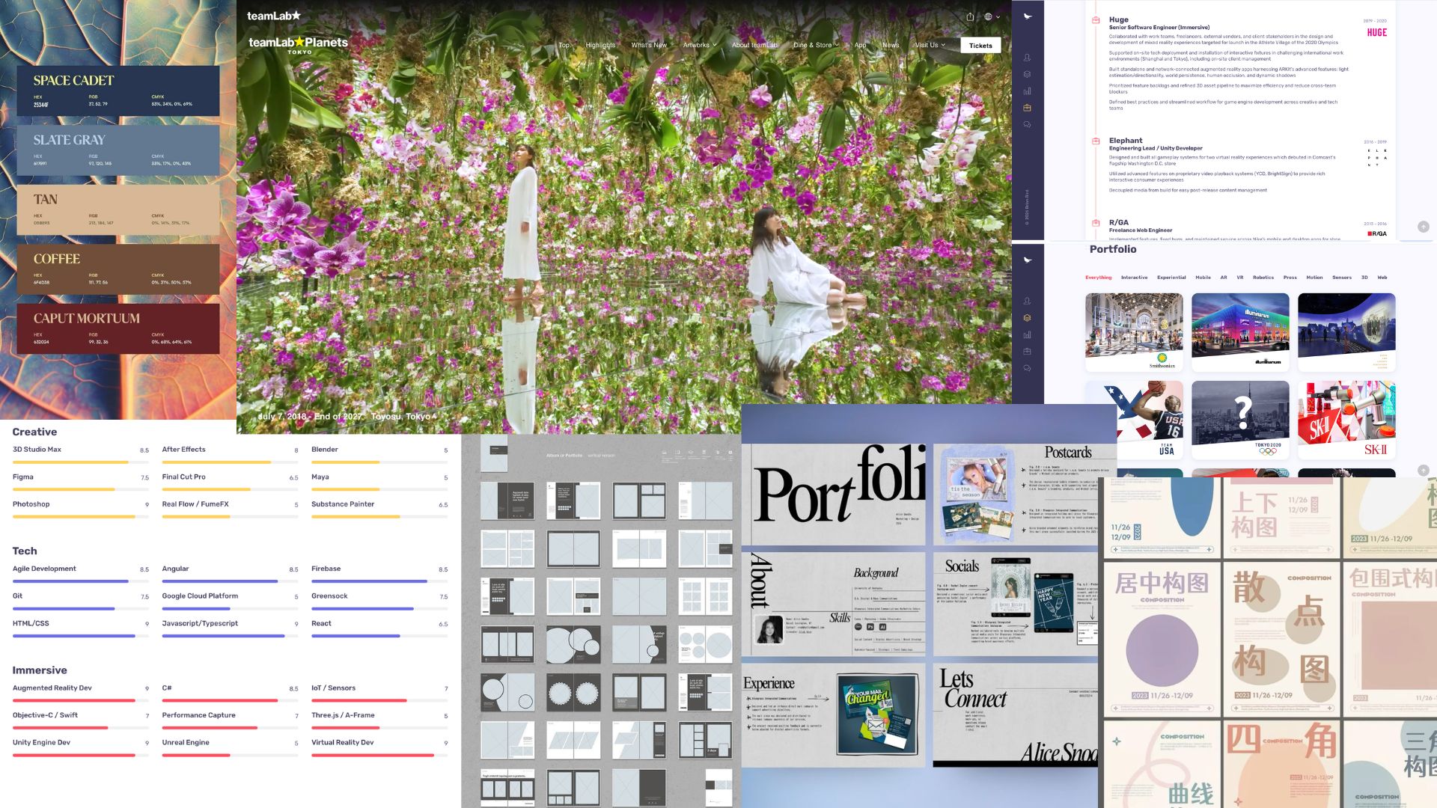
Task: Select the Robotics portfolio filter tab
Action: (1263, 278)
